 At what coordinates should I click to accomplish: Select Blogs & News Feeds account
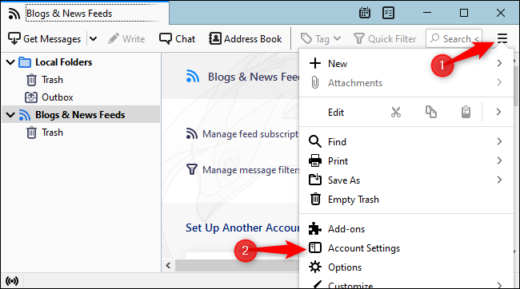coord(80,114)
